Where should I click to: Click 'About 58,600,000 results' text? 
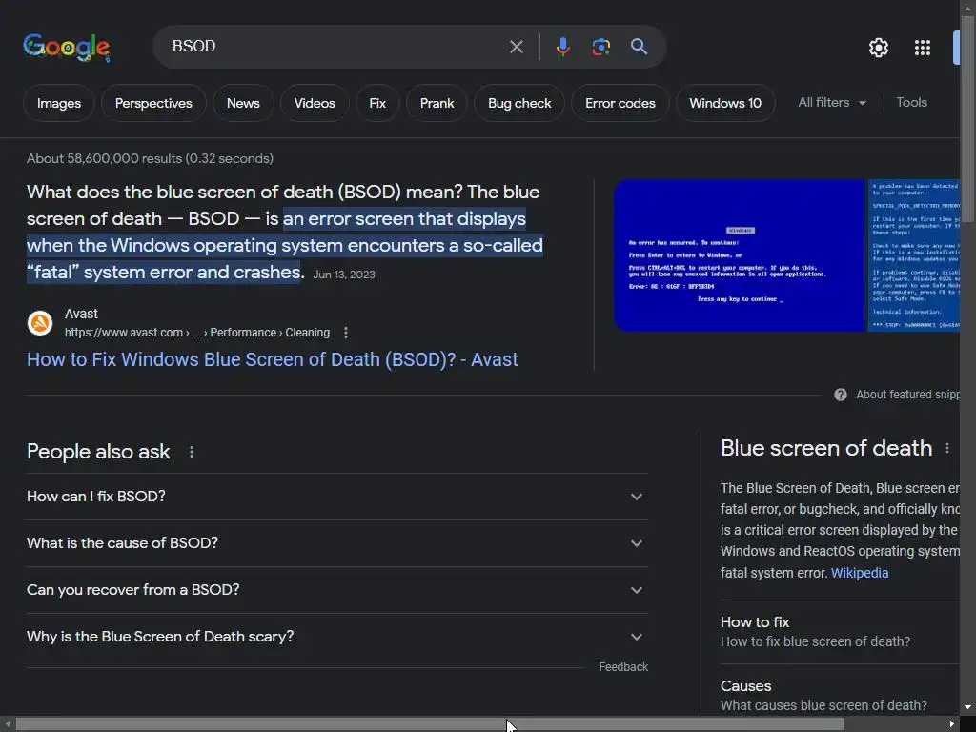[x=150, y=159]
